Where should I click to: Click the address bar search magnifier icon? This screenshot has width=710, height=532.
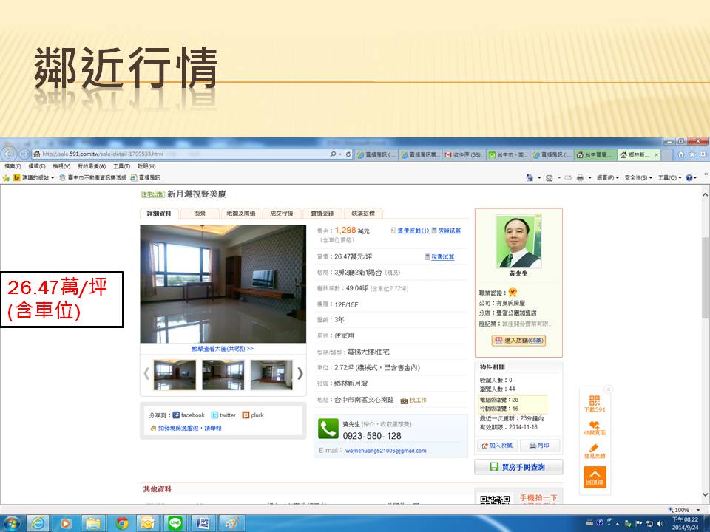[334, 154]
